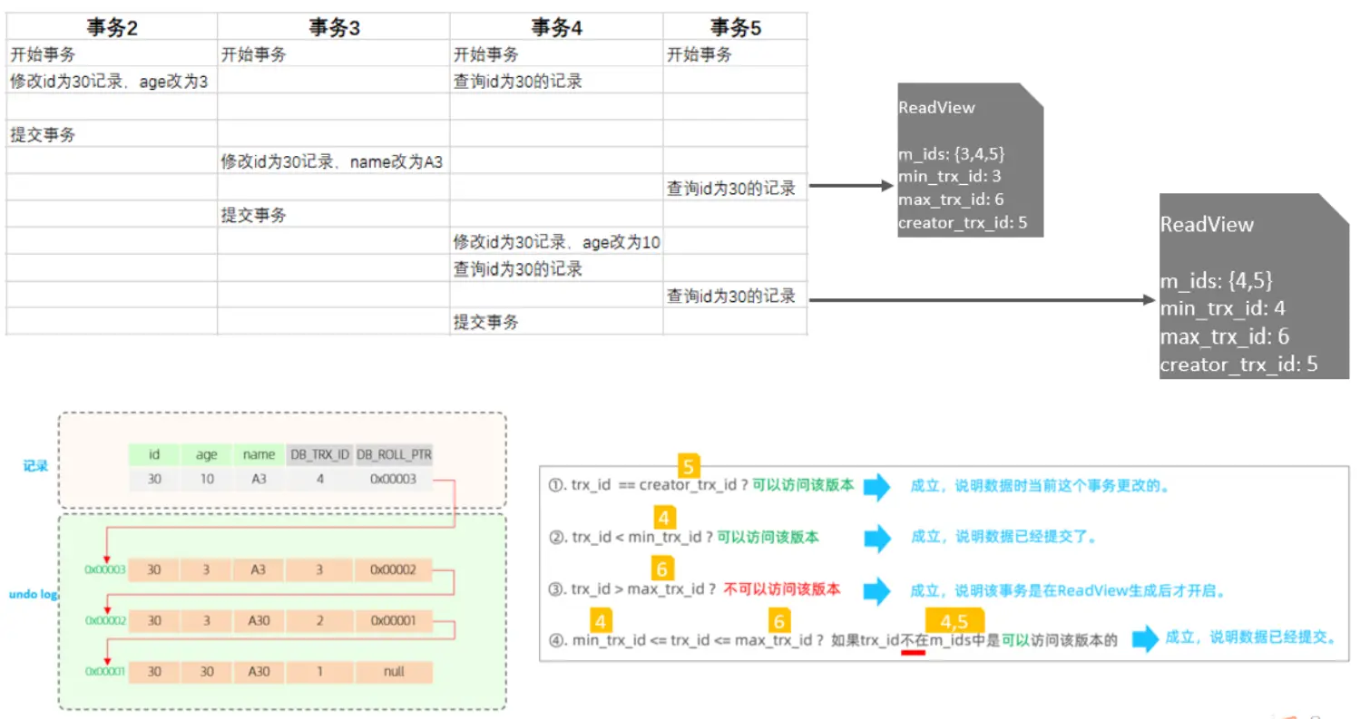The image size is (1370, 719).
Task: Click the yellow 6 badge above rule ③
Action: pos(662,569)
